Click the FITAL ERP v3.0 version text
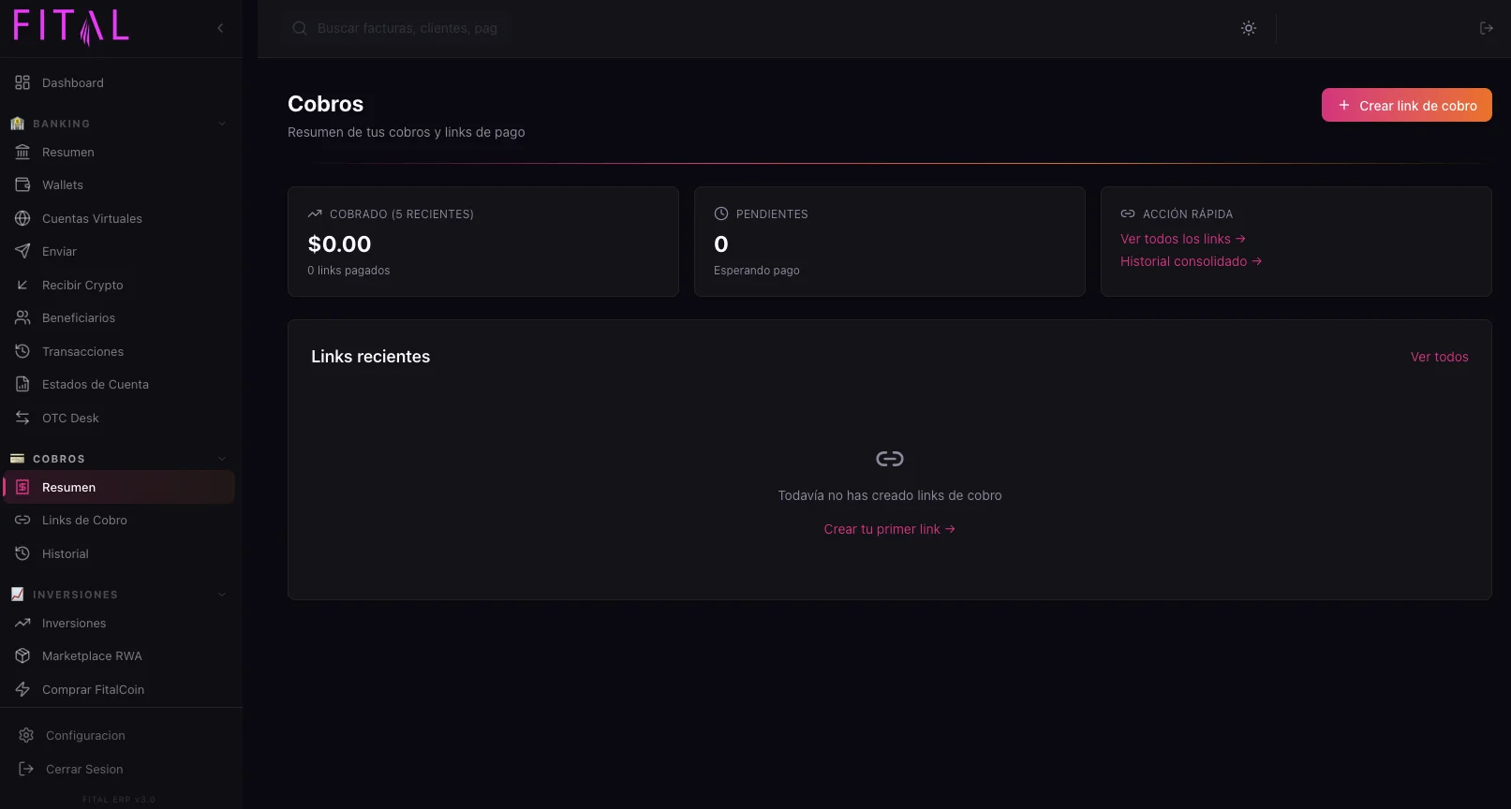 tap(119, 800)
